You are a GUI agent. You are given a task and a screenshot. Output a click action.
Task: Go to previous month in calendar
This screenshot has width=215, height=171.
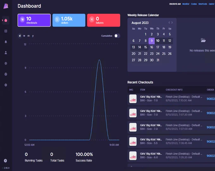click(x=169, y=22)
